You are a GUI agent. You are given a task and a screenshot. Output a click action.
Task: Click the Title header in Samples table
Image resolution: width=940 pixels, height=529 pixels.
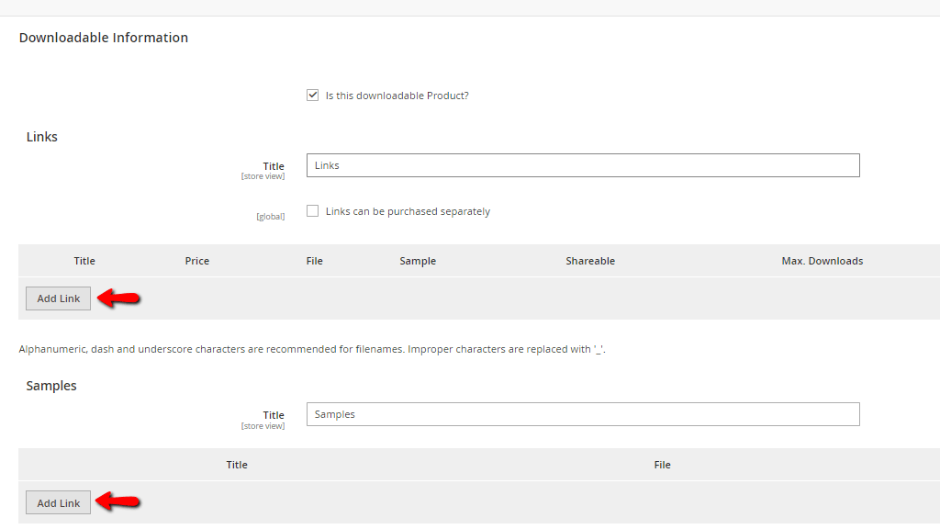point(237,464)
